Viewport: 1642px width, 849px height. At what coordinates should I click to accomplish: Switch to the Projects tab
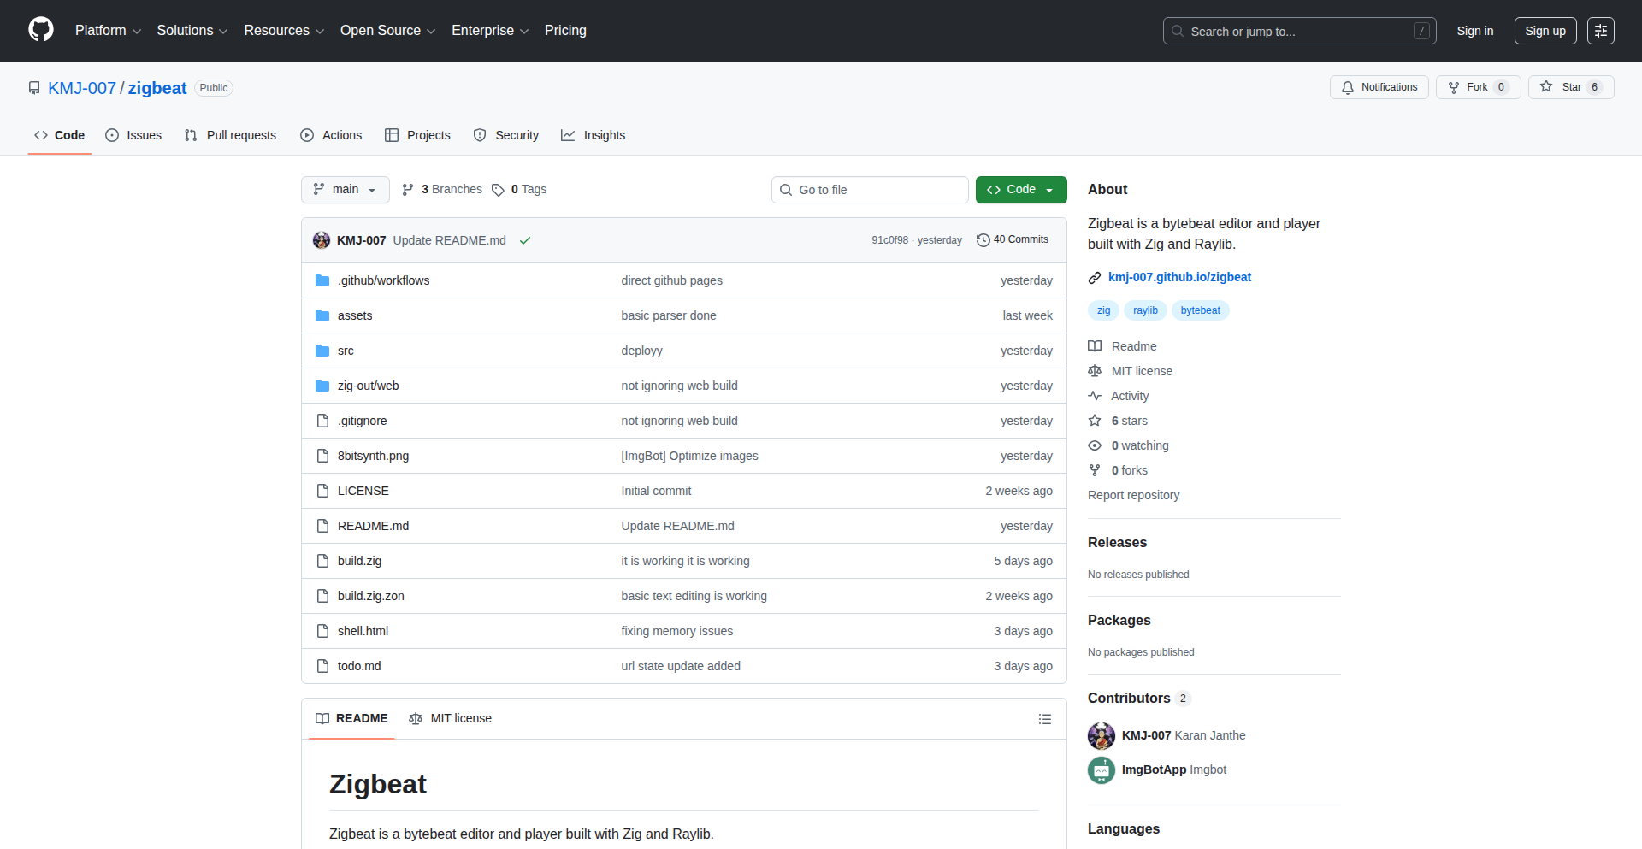(417, 135)
